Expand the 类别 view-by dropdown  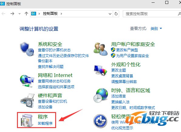[156, 28]
